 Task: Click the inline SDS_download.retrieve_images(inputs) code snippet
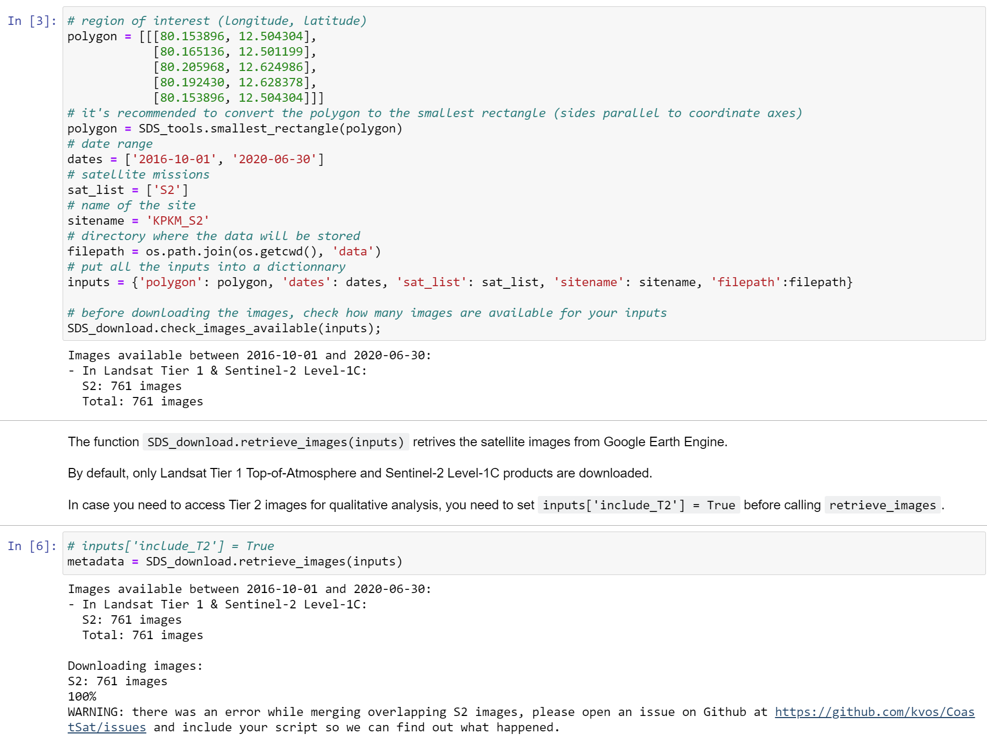click(276, 441)
